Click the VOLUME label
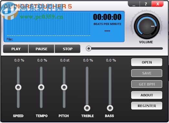Image resolution: width=169 pixels, height=123 pixels. click(146, 42)
